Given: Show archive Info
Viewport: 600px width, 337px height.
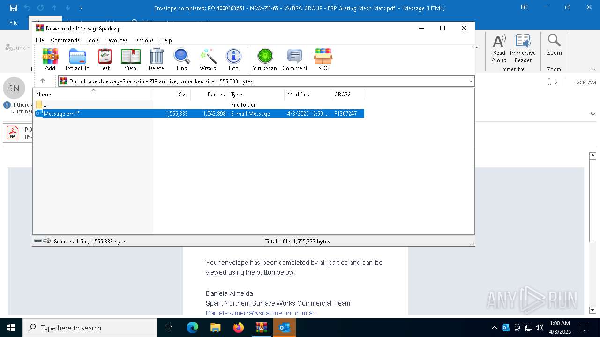Looking at the screenshot, I should [233, 59].
